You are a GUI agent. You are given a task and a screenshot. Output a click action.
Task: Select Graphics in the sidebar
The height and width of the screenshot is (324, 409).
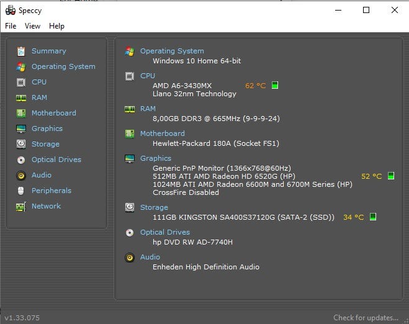click(47, 128)
